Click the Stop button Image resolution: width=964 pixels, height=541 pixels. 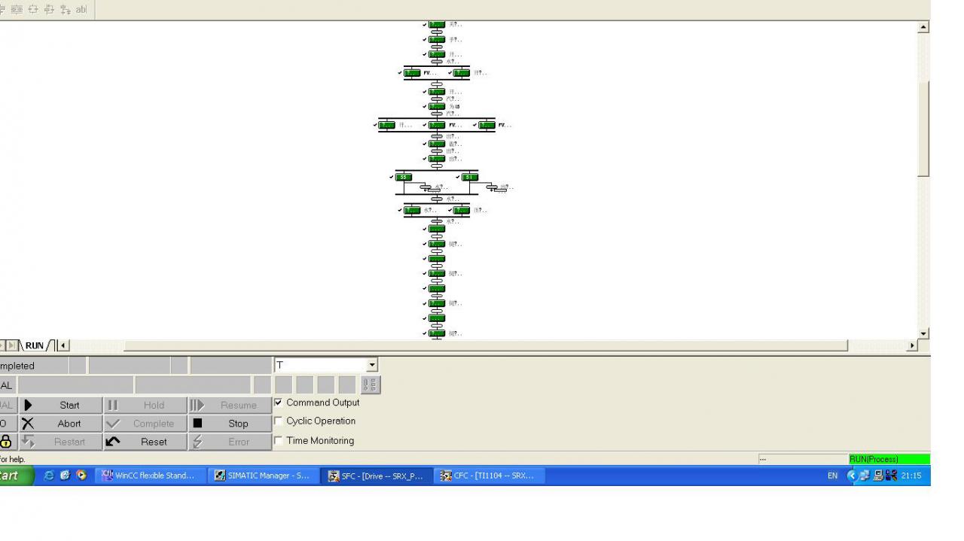coord(230,424)
